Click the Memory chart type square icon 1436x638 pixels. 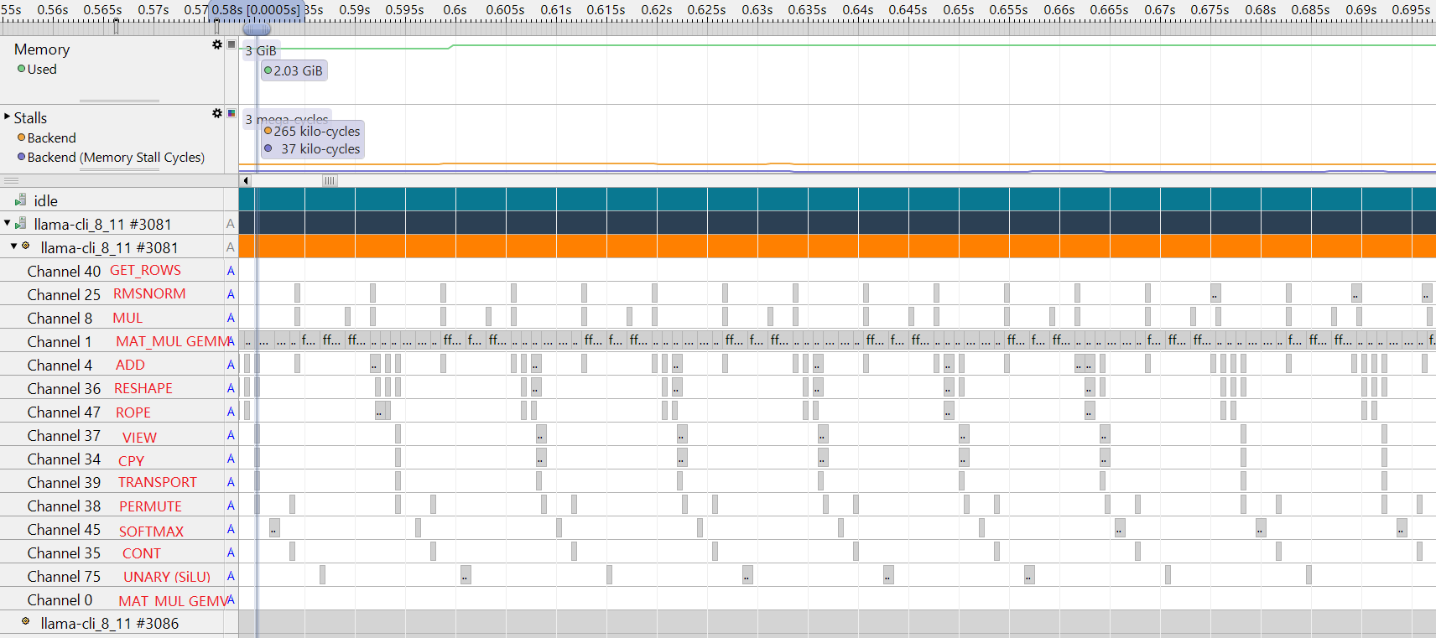[x=232, y=44]
